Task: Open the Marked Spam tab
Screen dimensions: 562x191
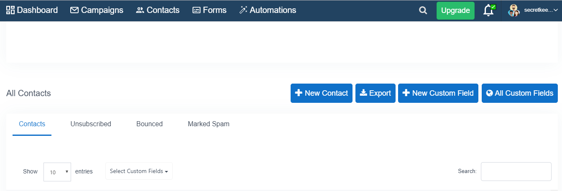Action: click(209, 124)
